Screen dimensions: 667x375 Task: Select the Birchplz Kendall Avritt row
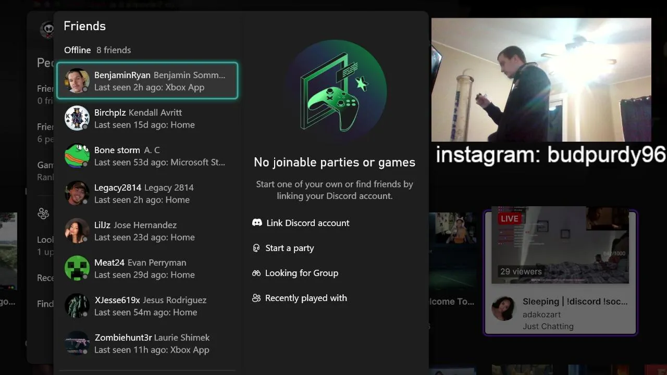coord(147,118)
